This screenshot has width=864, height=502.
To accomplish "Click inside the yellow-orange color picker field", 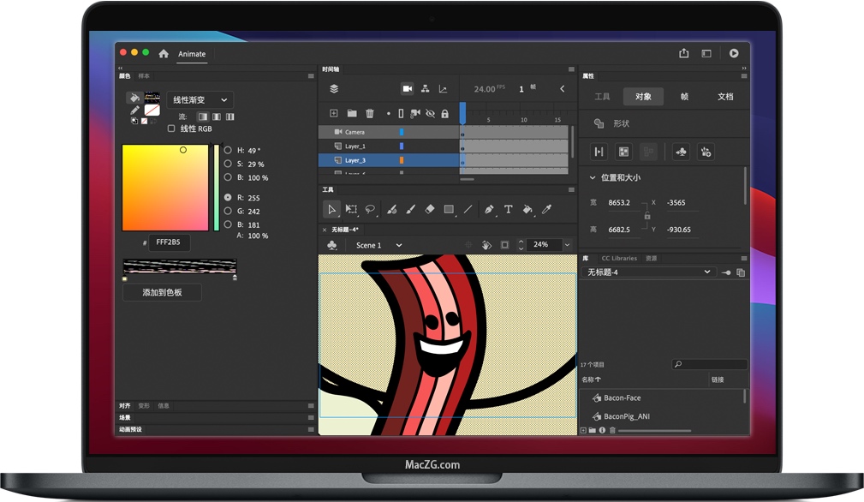I will click(165, 188).
